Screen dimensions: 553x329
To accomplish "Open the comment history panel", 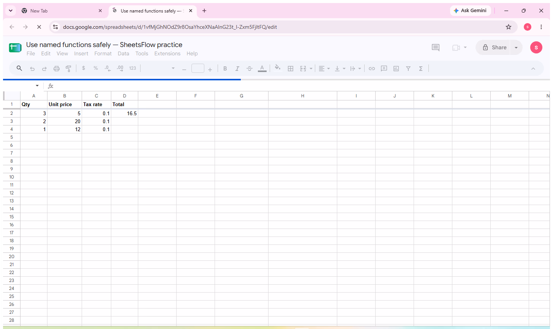I will (436, 47).
